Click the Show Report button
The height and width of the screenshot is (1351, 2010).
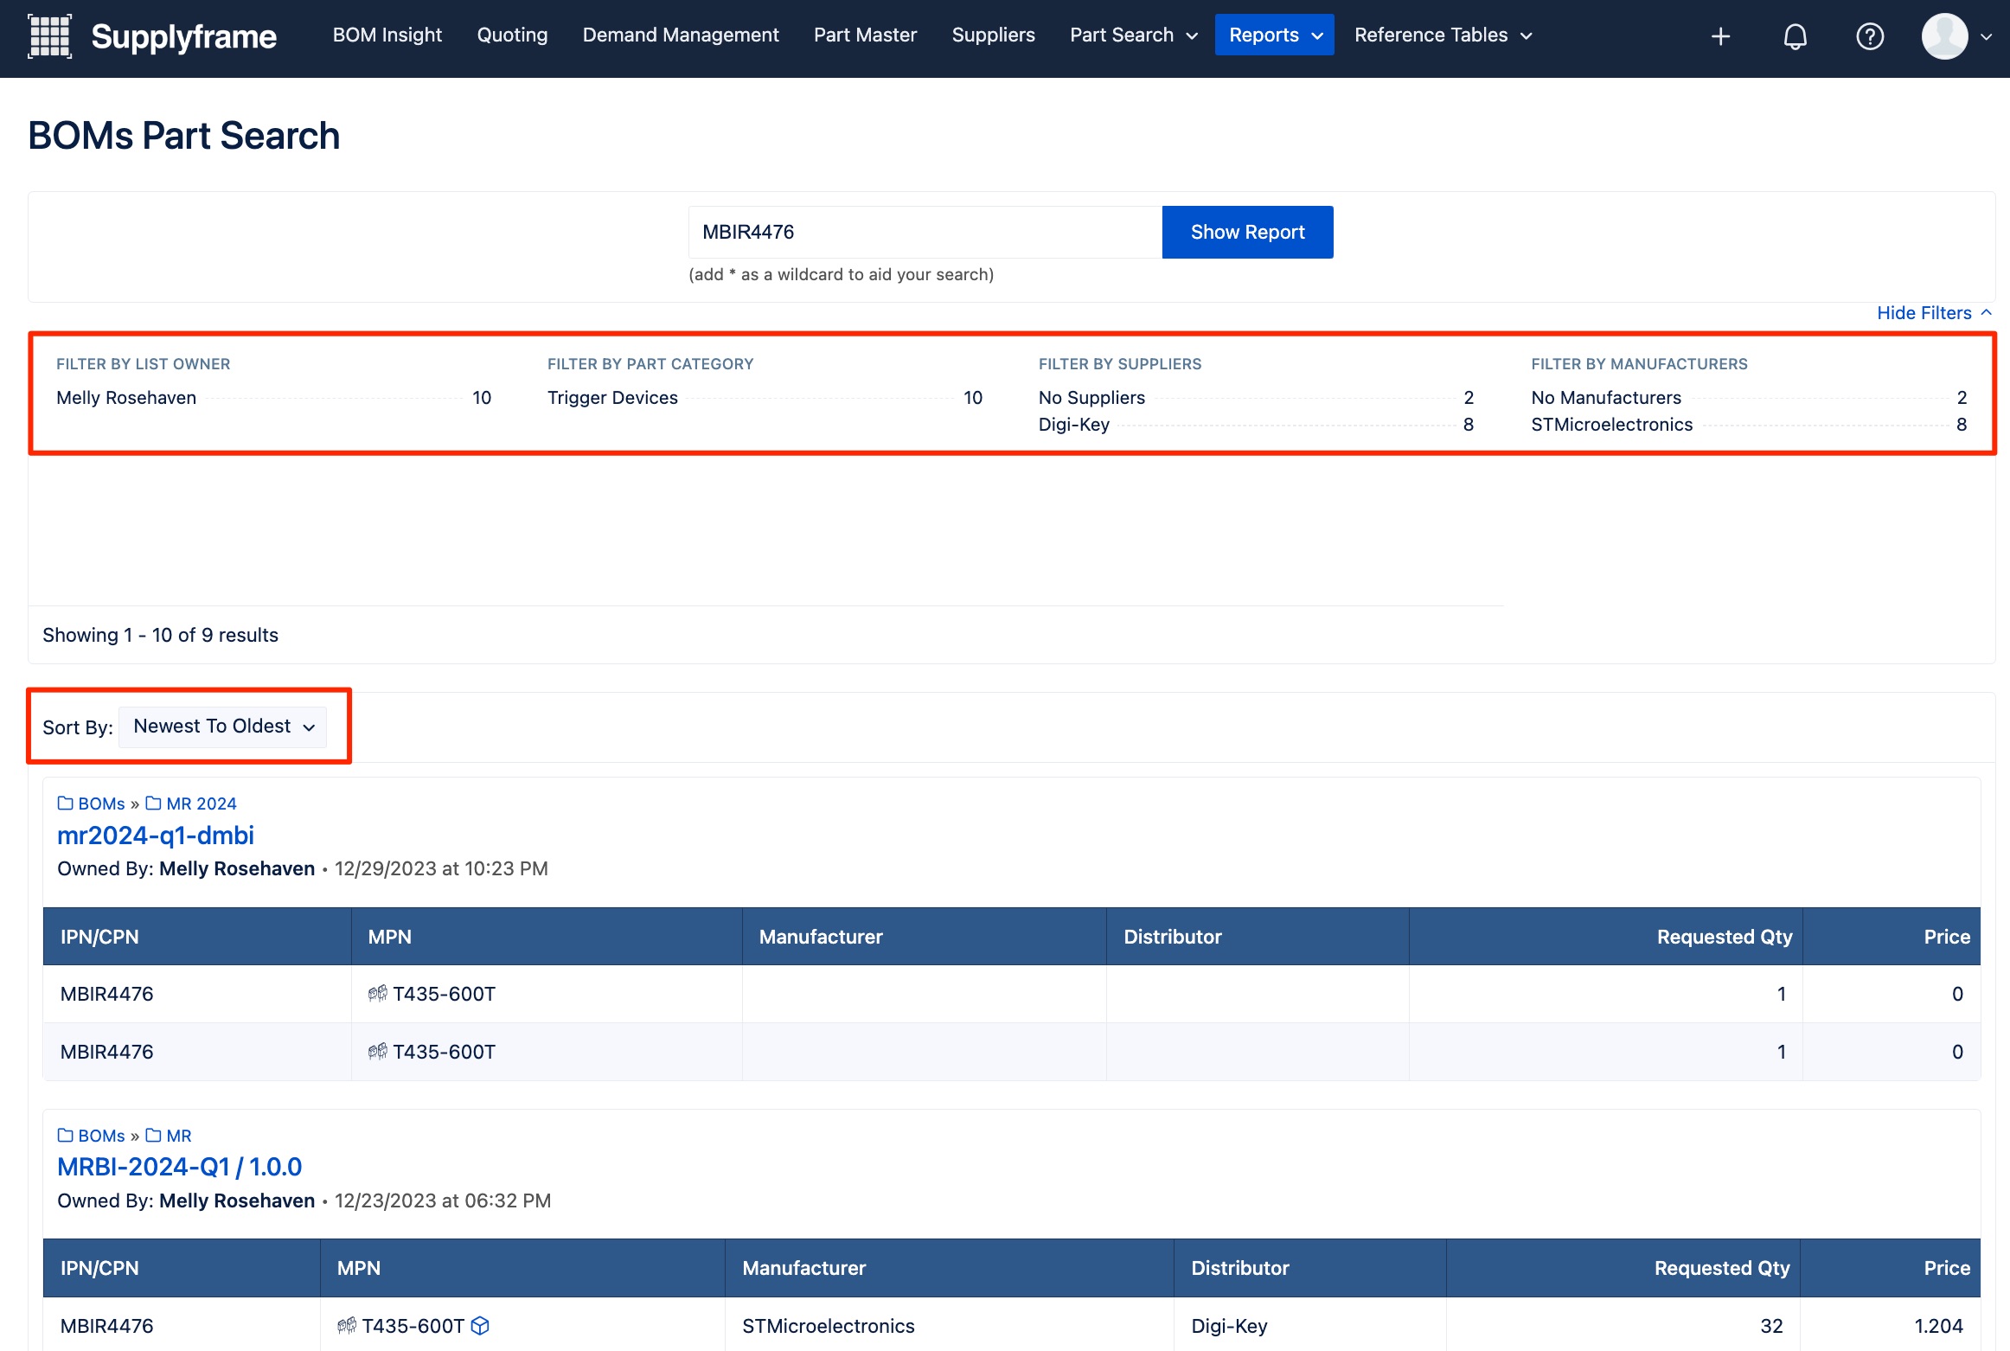(1247, 232)
